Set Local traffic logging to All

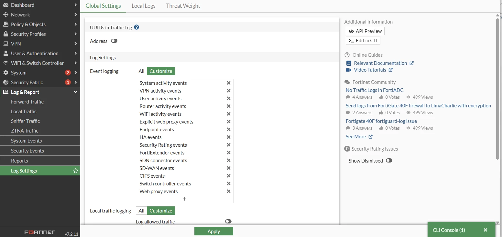pos(141,211)
